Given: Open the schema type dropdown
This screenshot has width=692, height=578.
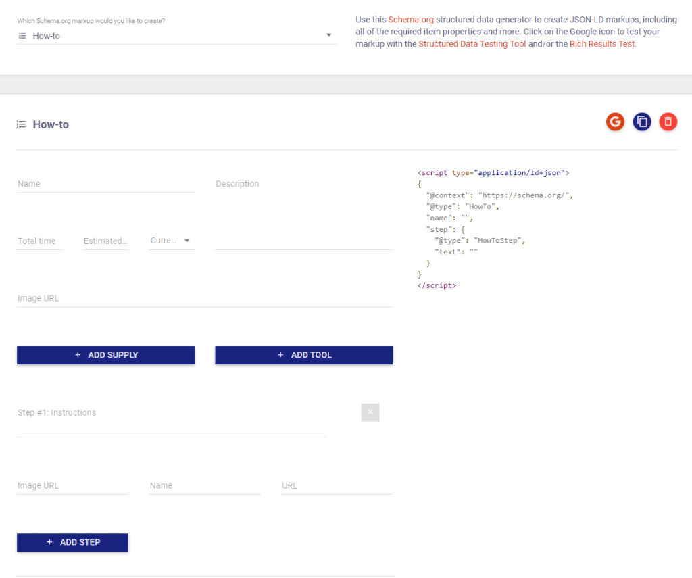Looking at the screenshot, I should point(328,36).
